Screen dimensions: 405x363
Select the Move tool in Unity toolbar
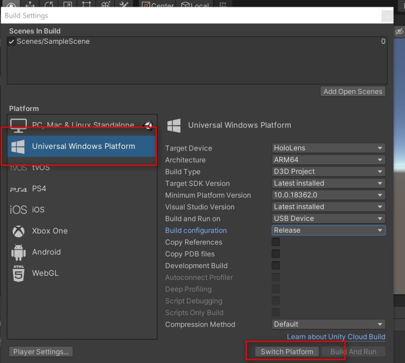[30, 4]
